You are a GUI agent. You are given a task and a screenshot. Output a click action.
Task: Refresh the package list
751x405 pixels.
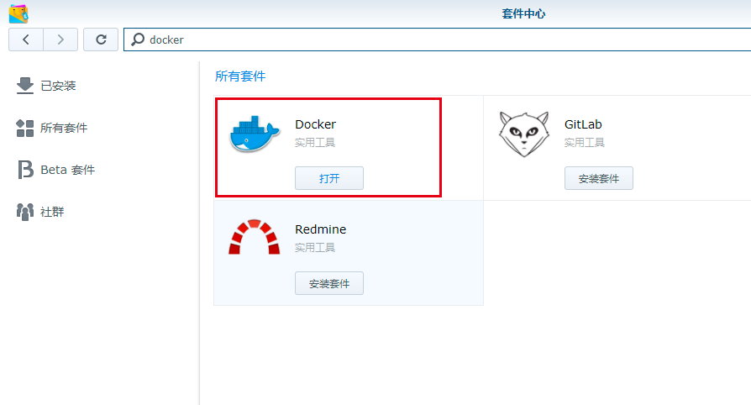click(101, 39)
